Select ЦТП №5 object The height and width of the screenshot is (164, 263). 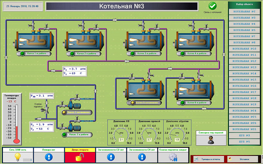click(244, 141)
